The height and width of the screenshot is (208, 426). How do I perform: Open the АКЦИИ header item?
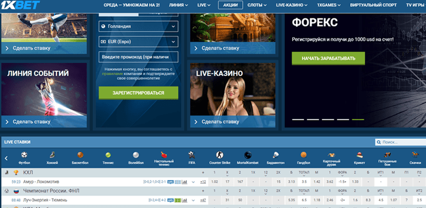(x=230, y=5)
